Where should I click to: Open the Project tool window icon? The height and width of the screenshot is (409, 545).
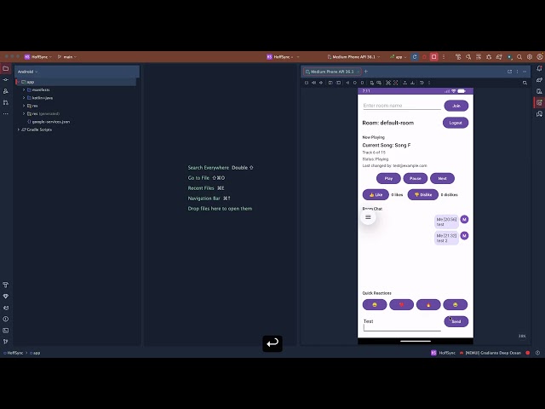6,68
